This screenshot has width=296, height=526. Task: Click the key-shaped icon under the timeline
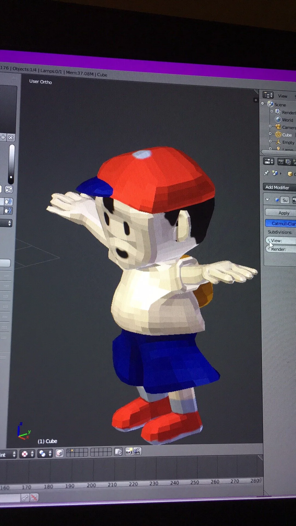[25, 498]
